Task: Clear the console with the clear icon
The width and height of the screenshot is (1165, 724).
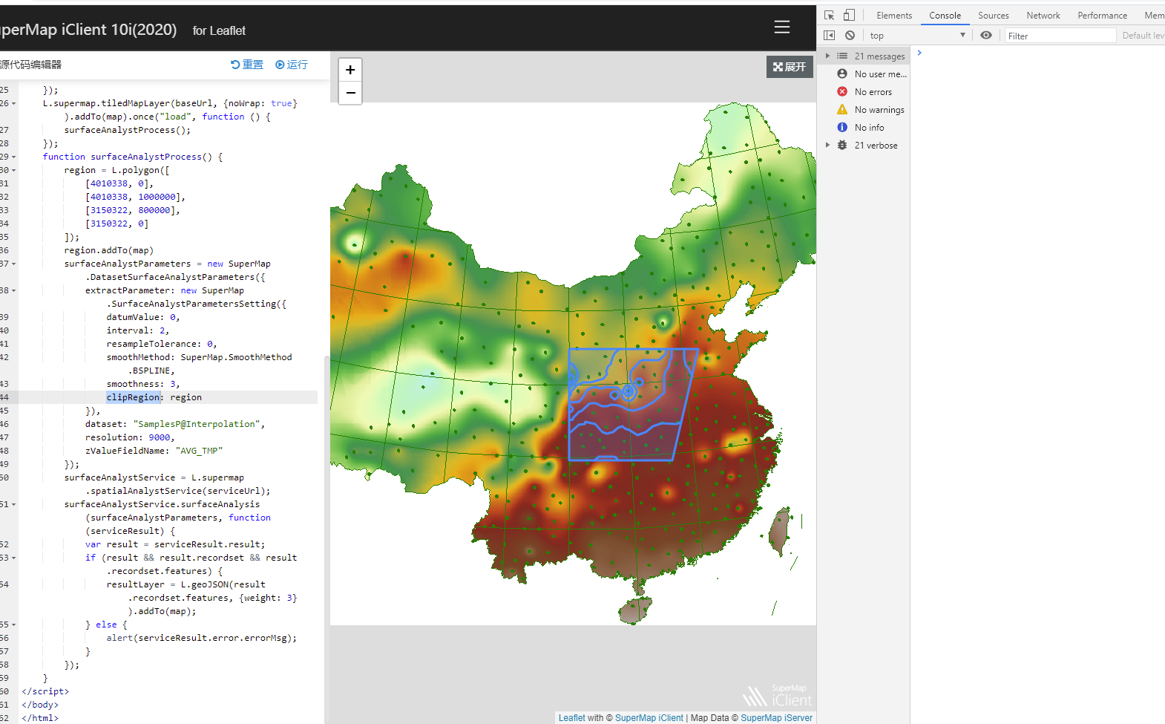Action: point(850,35)
